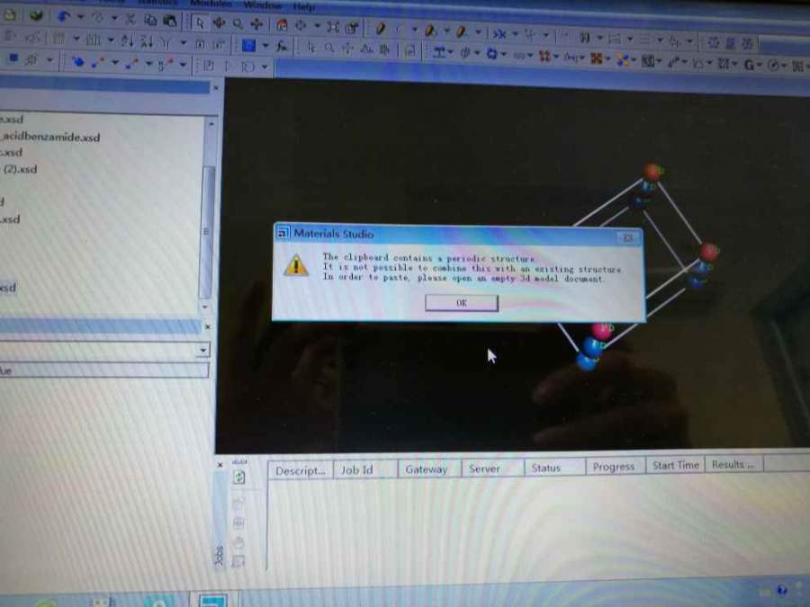Open the Display Style icon
This screenshot has height=607, width=810.
point(352,28)
